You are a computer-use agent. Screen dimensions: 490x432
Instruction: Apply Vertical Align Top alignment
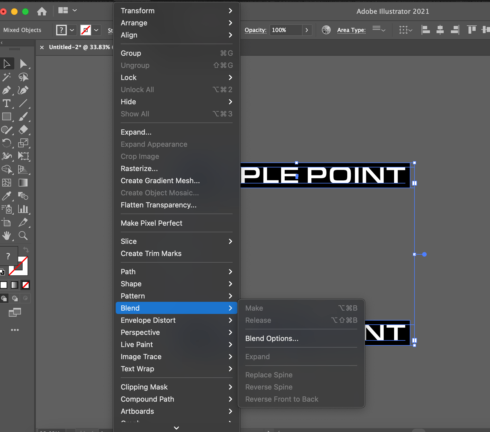tap(471, 30)
